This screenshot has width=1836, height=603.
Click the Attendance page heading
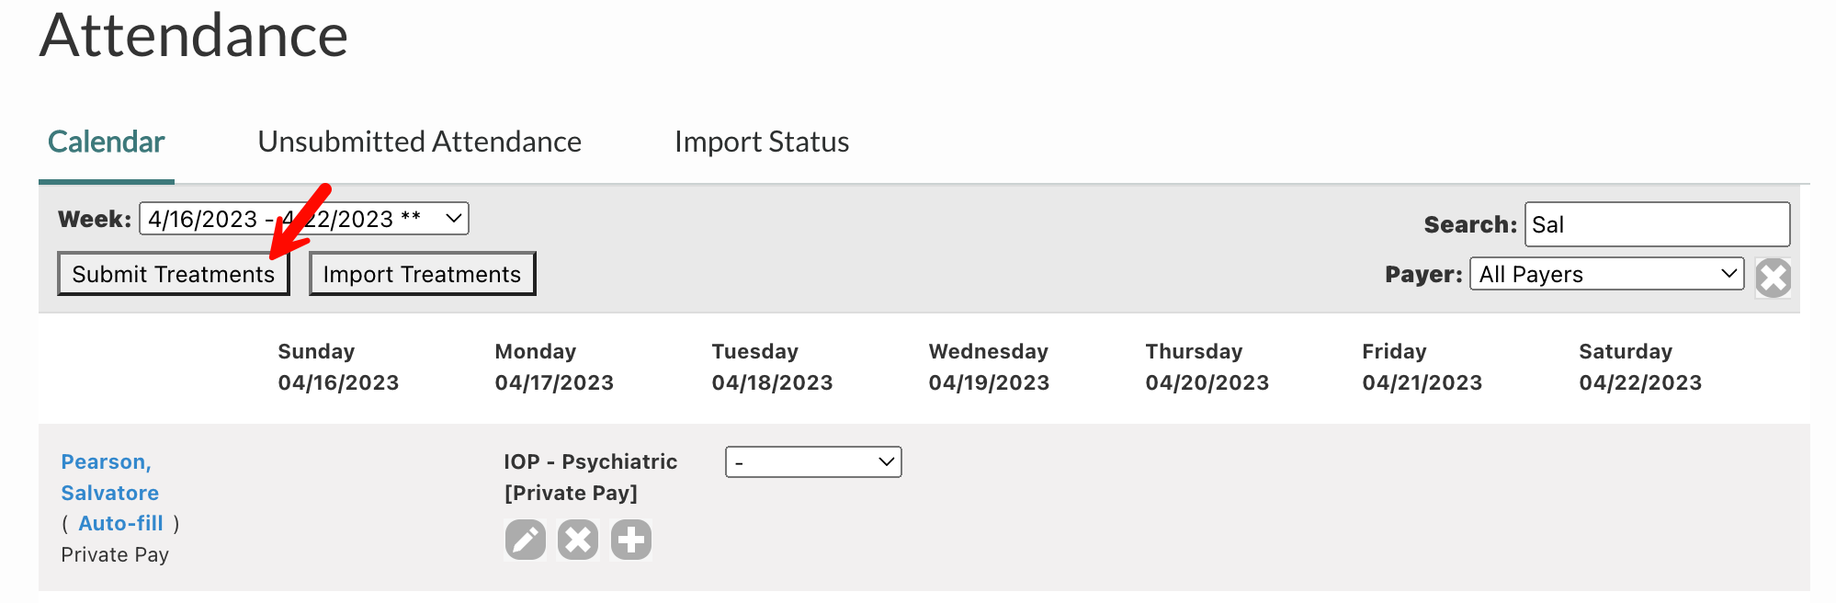194,36
